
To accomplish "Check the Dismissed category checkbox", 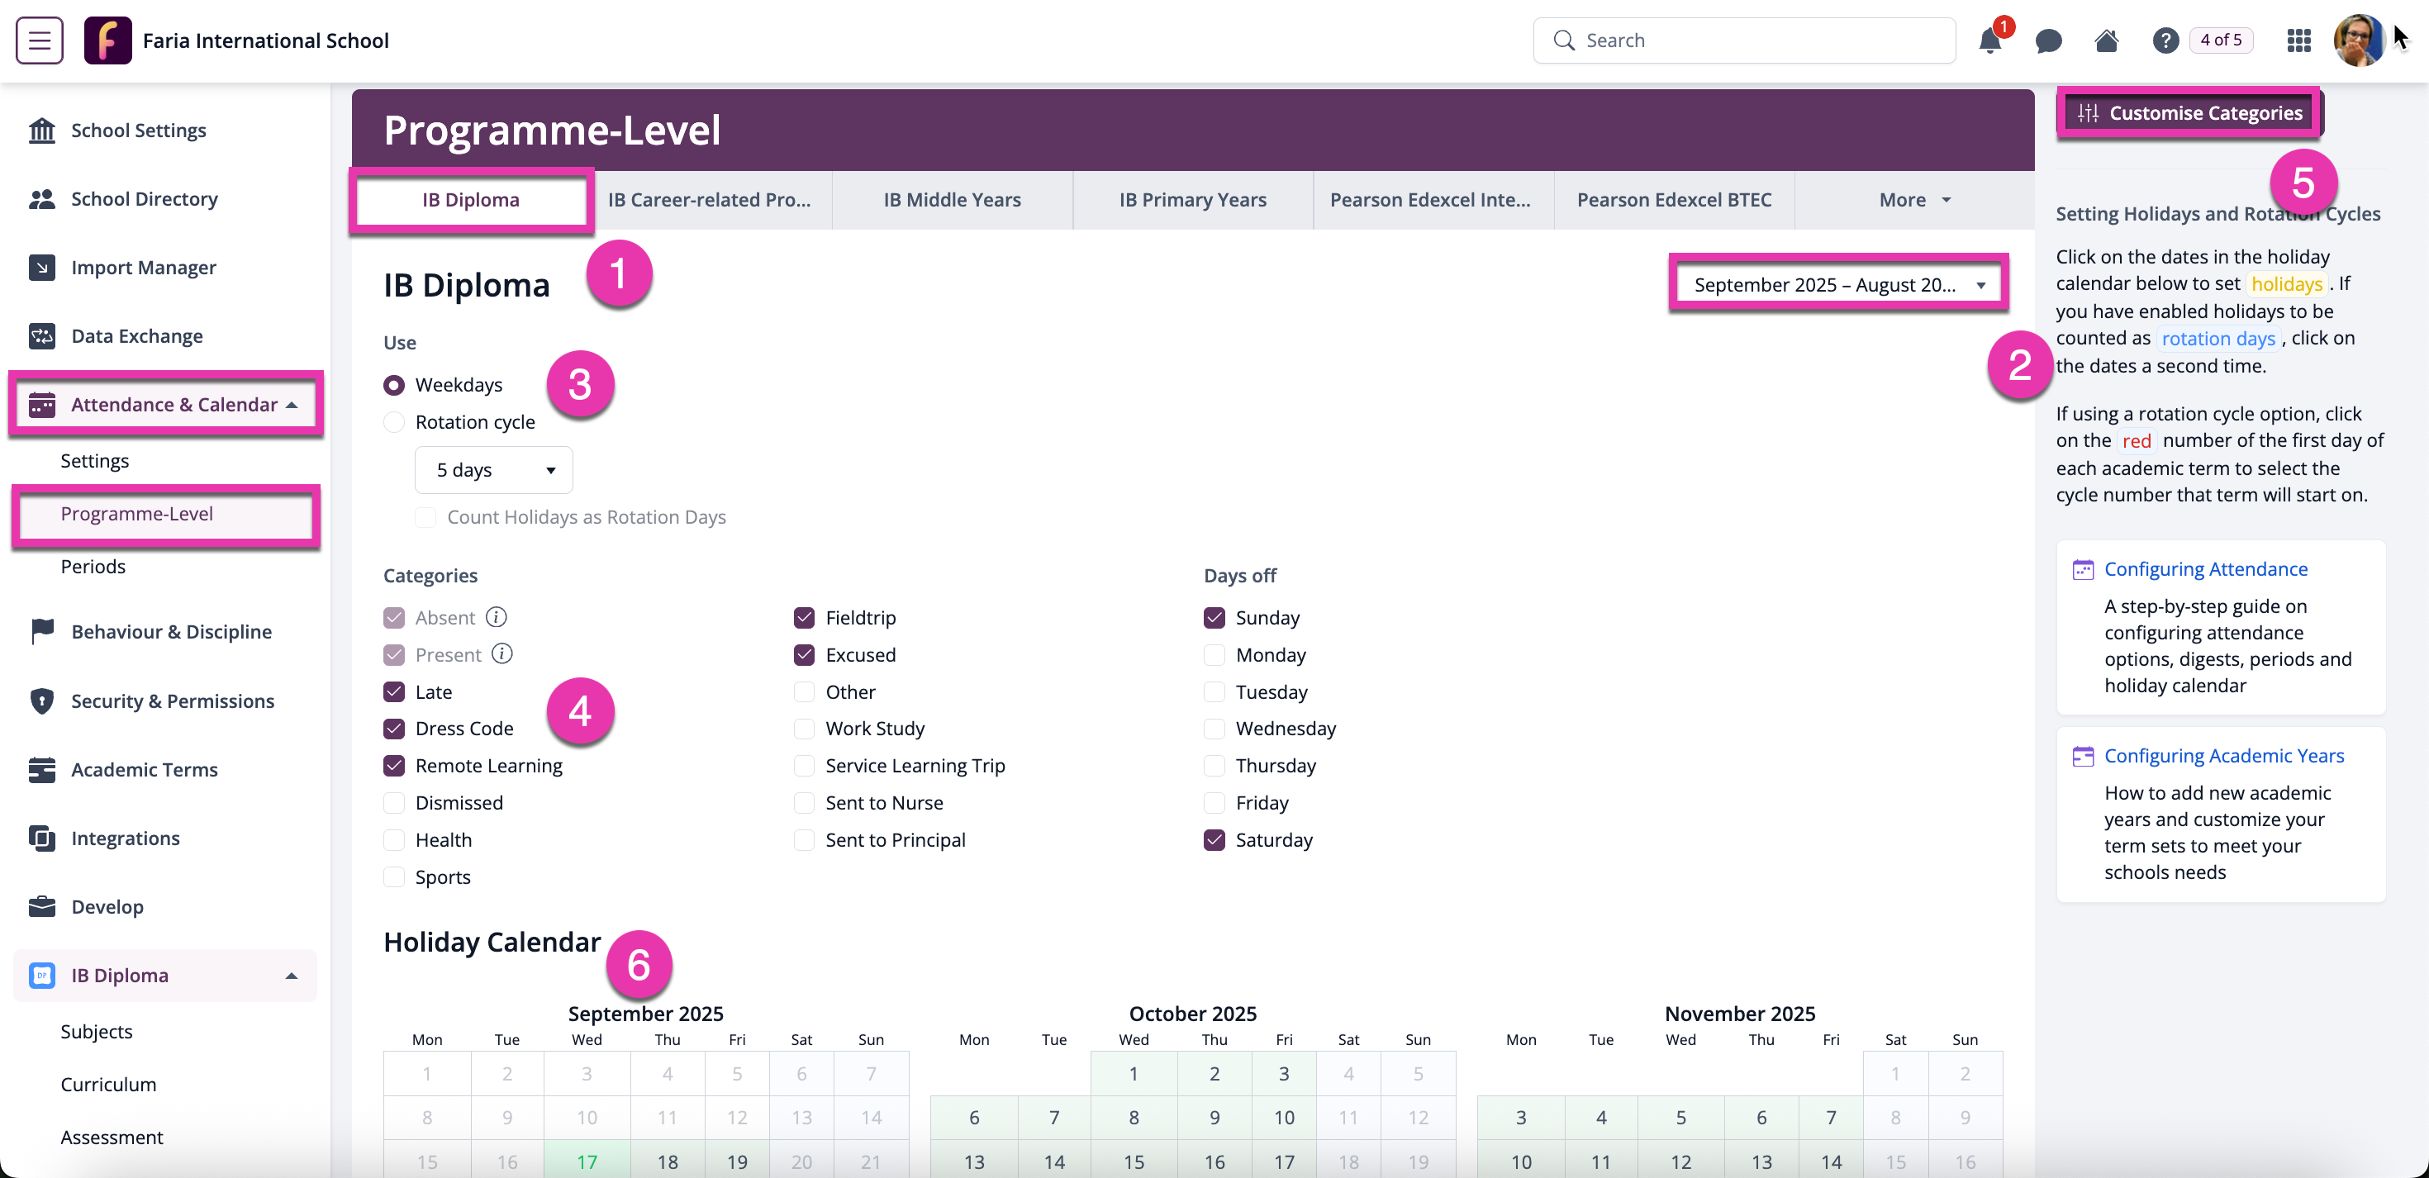I will click(394, 804).
